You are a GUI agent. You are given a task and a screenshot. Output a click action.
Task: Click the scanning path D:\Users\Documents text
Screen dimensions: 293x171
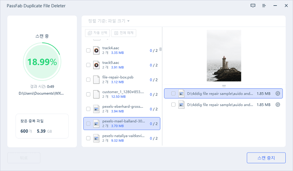tap(41, 93)
